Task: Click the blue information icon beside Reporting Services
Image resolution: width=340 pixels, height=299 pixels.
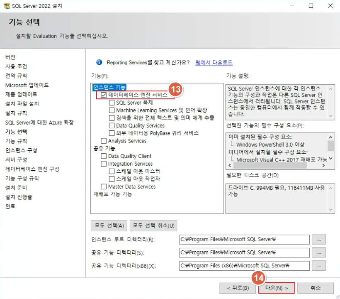Action: [x=99, y=62]
